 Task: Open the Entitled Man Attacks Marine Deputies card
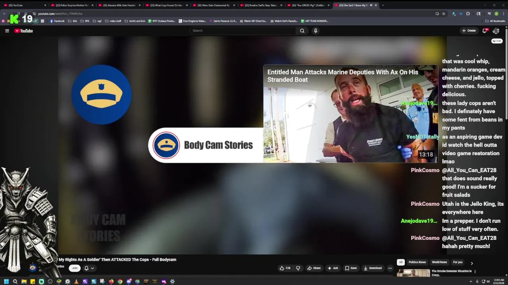[x=350, y=114]
